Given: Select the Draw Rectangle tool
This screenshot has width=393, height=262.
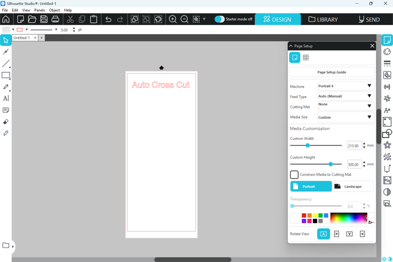Looking at the screenshot, I should pos(6,75).
